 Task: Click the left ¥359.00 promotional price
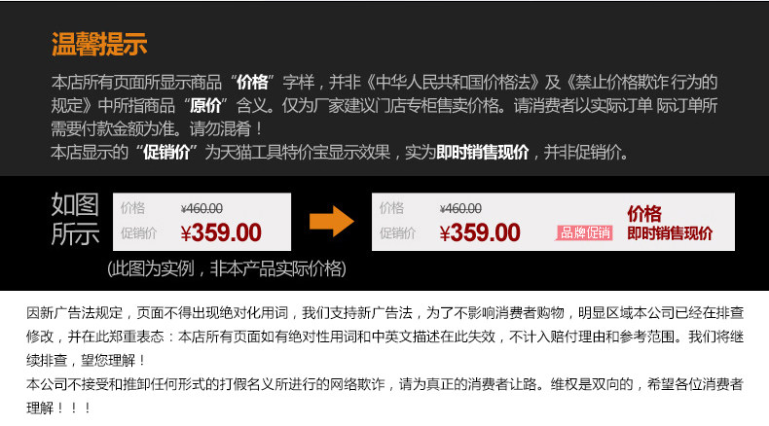point(221,232)
